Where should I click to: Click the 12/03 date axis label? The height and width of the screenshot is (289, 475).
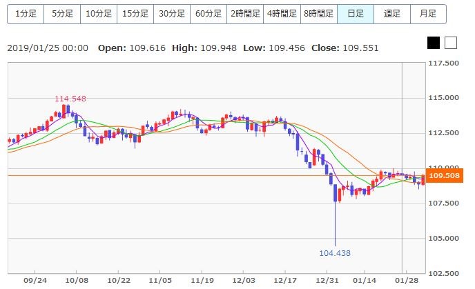[x=244, y=281]
